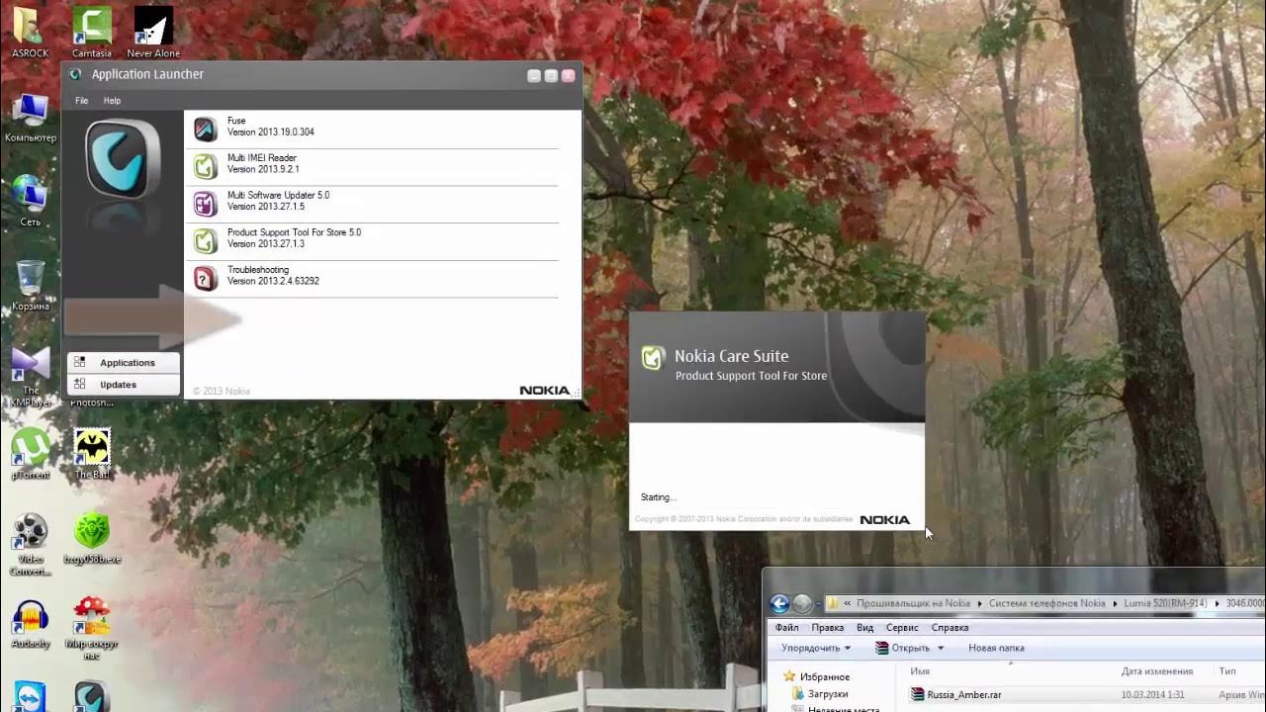The width and height of the screenshot is (1266, 712).
Task: Click Новая папка to create a folder
Action: (x=996, y=648)
